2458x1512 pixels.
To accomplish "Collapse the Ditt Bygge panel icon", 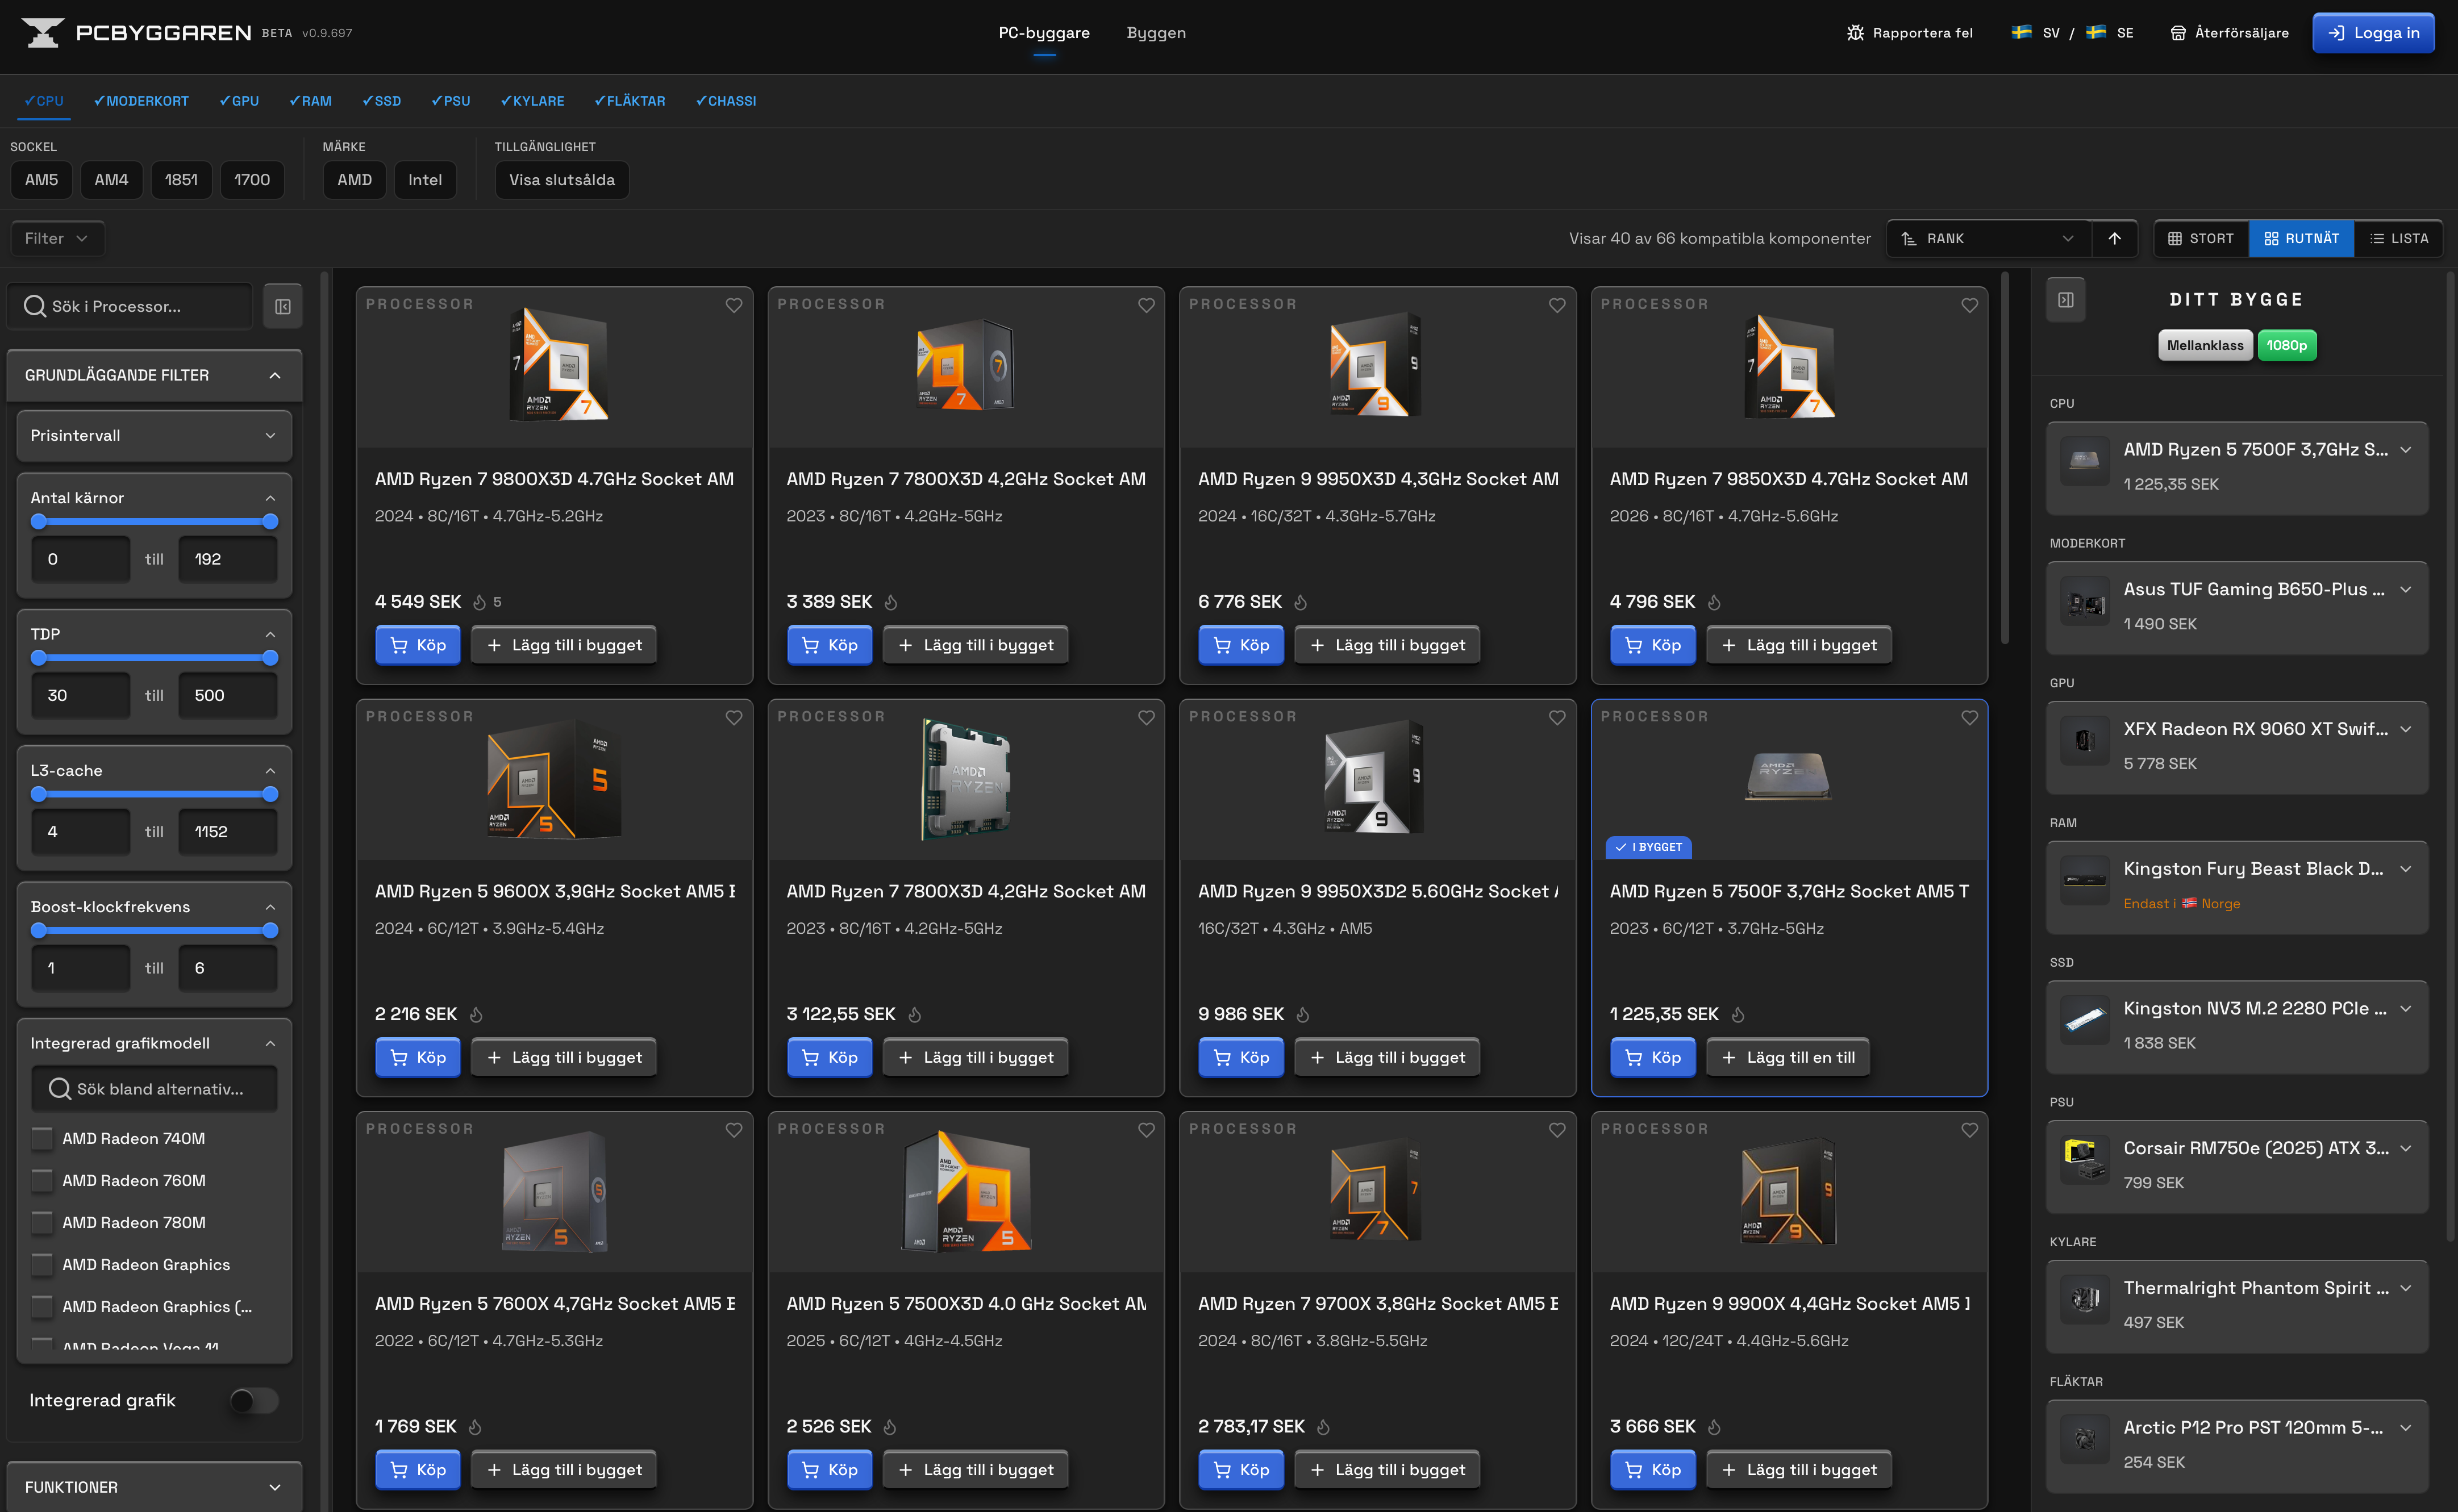I will [x=2066, y=300].
